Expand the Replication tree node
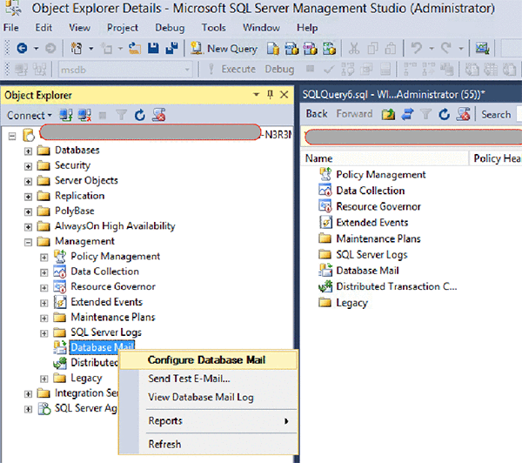The width and height of the screenshot is (522, 463). (x=29, y=197)
